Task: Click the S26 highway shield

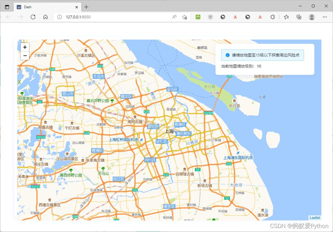Action: pos(87,133)
